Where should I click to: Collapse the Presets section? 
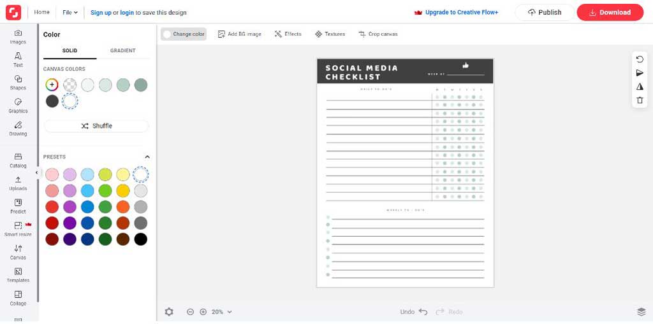point(147,157)
